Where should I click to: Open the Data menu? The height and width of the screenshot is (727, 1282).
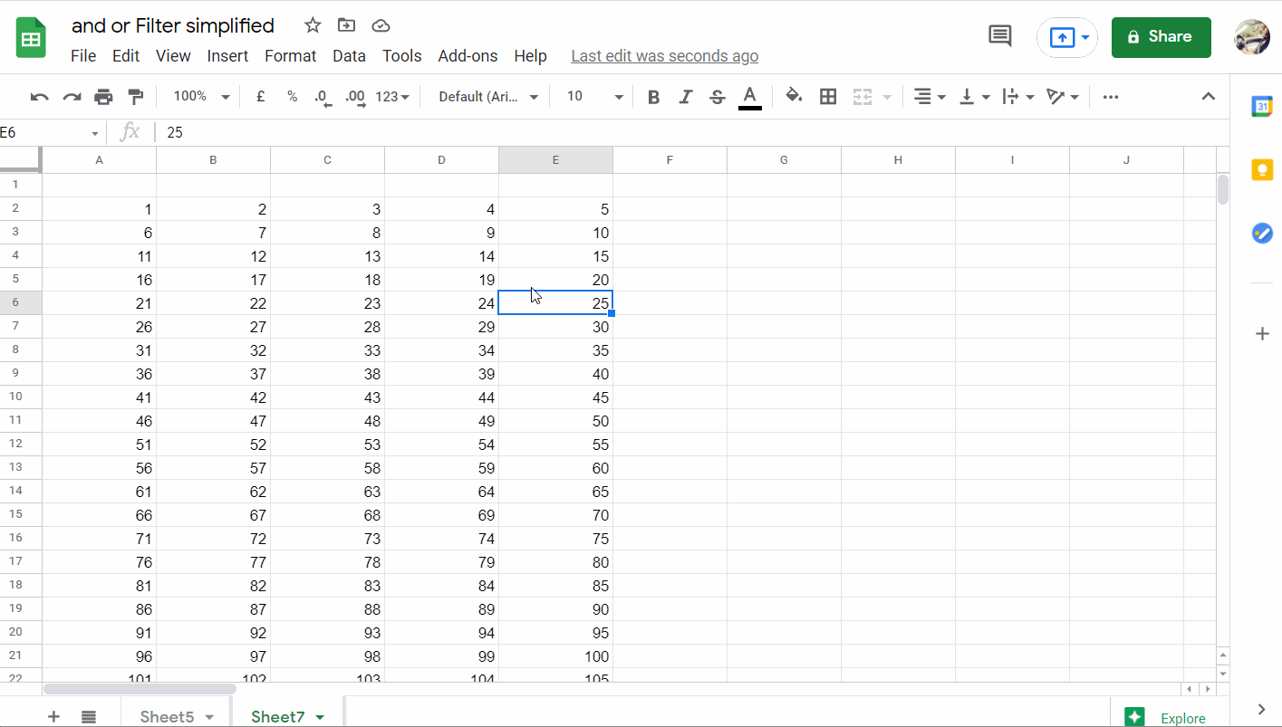click(349, 55)
